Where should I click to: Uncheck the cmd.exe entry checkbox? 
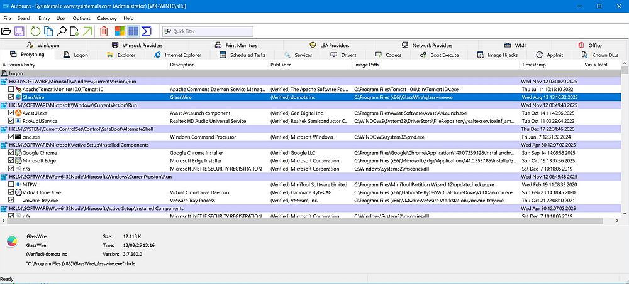point(11,137)
